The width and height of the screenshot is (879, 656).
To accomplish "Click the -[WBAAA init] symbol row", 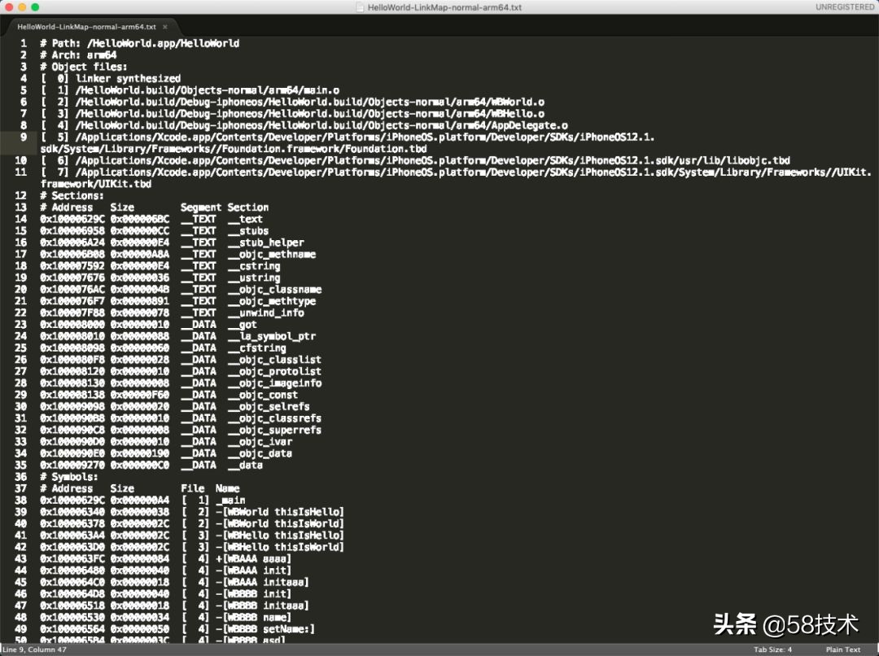I will (x=166, y=571).
